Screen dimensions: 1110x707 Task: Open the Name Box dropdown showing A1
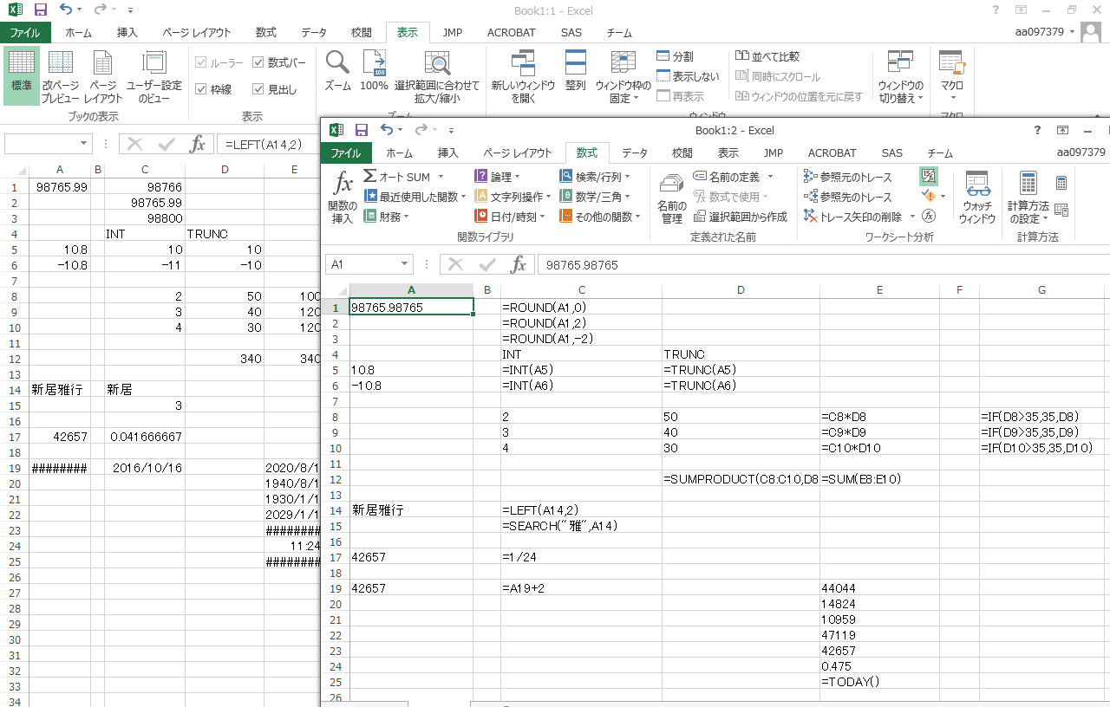pyautogui.click(x=405, y=264)
